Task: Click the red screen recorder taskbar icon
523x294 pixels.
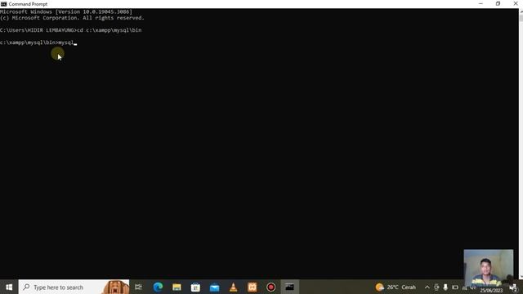Action: (x=270, y=287)
